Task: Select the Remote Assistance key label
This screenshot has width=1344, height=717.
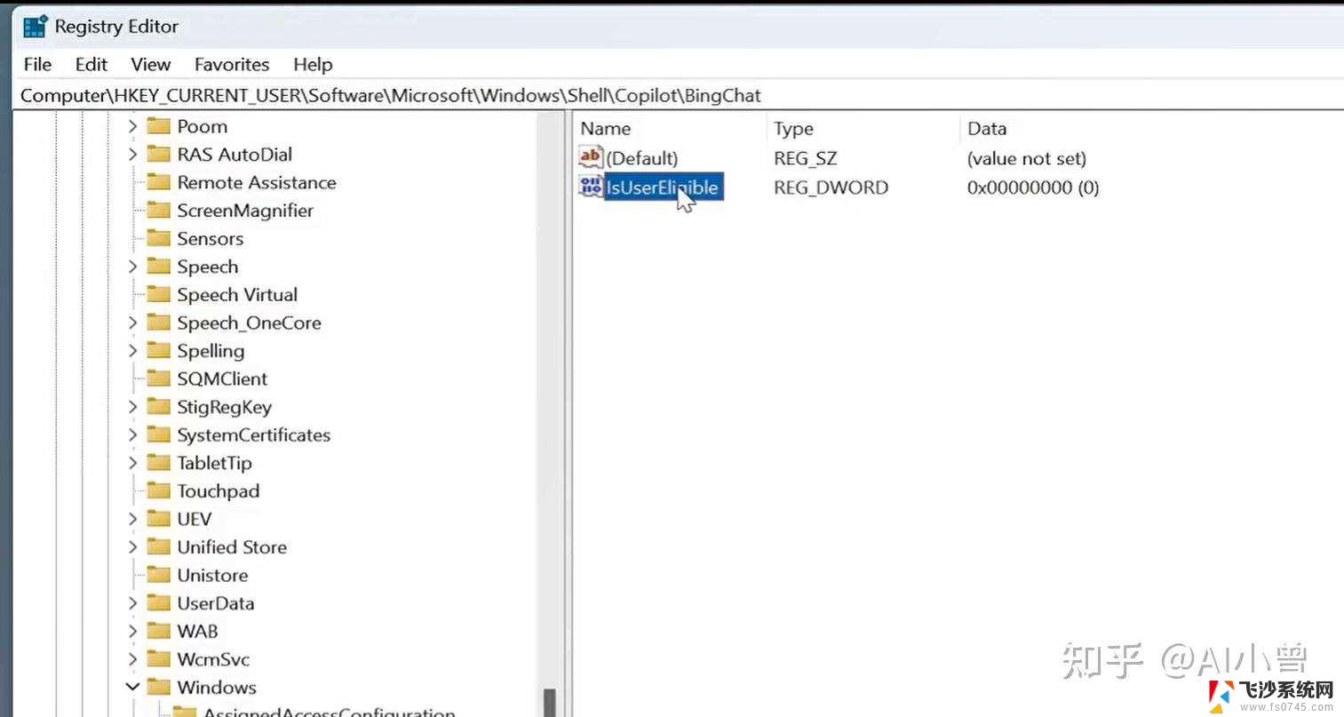Action: coord(256,182)
